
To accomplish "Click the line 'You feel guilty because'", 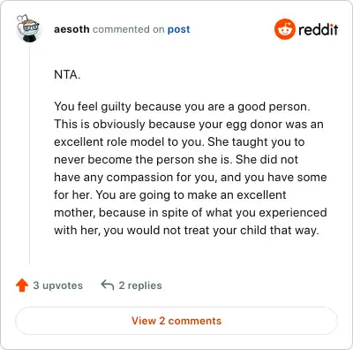I will pyautogui.click(x=182, y=106).
